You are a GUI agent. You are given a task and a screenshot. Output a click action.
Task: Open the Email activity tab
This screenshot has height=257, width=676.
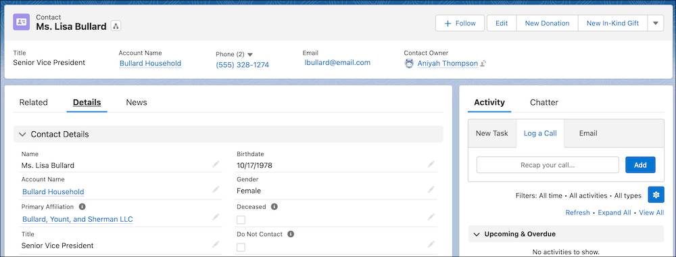tap(588, 133)
